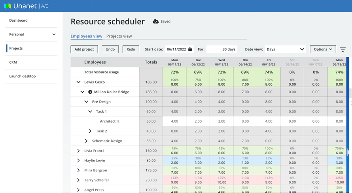Collapse the Million Dollar Bridge project

[82, 92]
